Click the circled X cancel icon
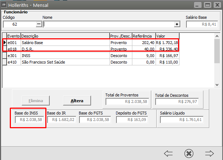223x160 pixels. tap(189, 153)
